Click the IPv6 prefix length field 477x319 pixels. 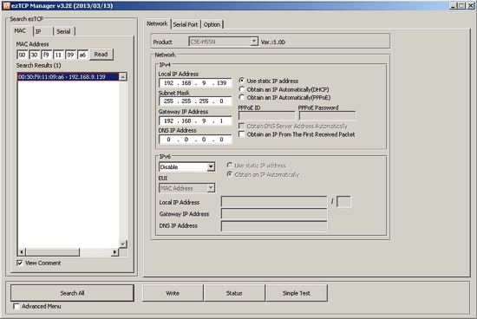343,202
